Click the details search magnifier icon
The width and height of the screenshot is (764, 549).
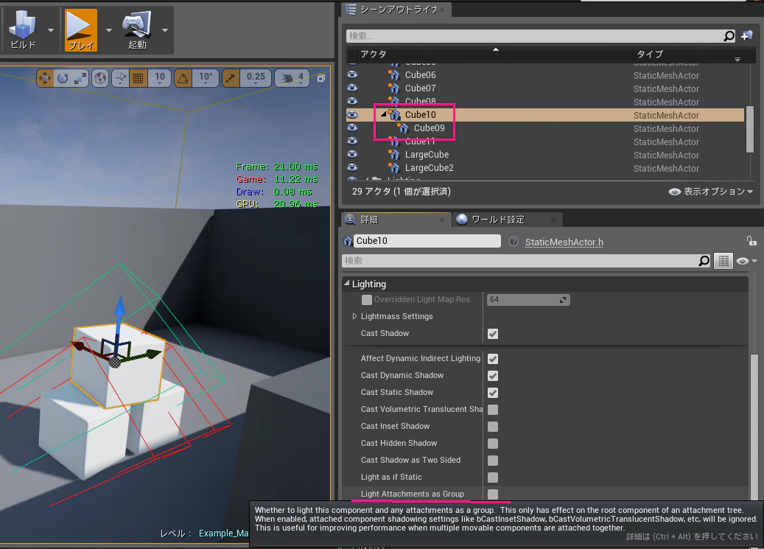[x=704, y=261]
